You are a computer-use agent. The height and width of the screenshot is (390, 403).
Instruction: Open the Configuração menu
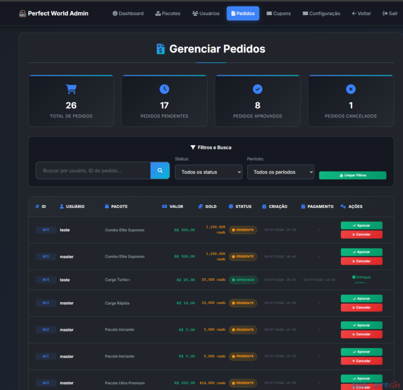click(x=321, y=14)
